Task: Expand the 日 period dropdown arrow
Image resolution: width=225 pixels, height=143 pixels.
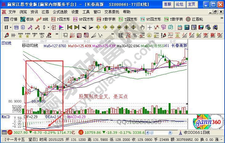Action: (10, 27)
